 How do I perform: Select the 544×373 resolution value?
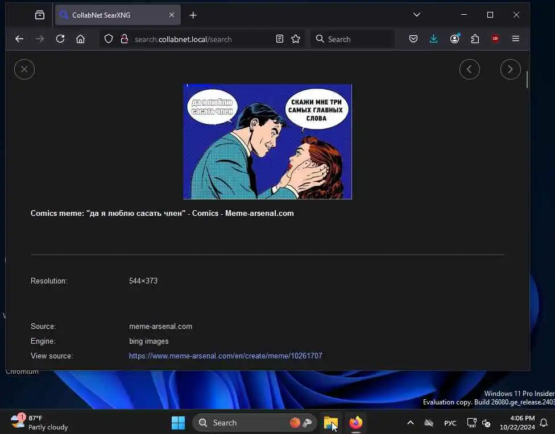pos(143,281)
